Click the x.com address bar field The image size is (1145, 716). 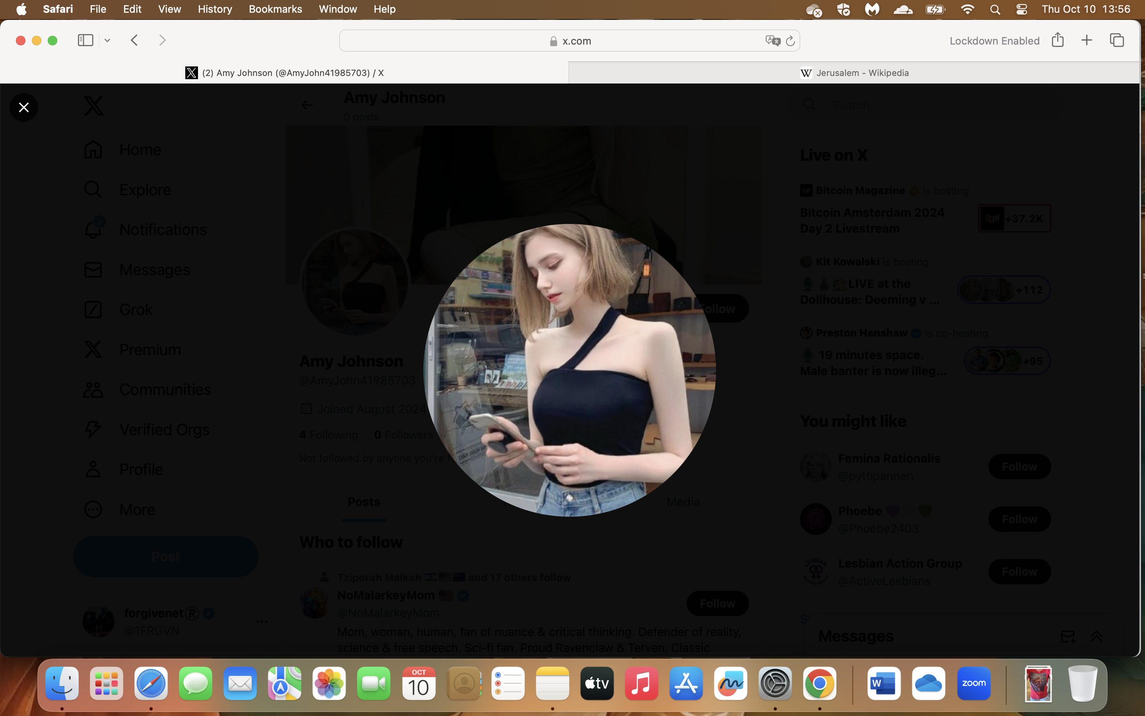(569, 41)
